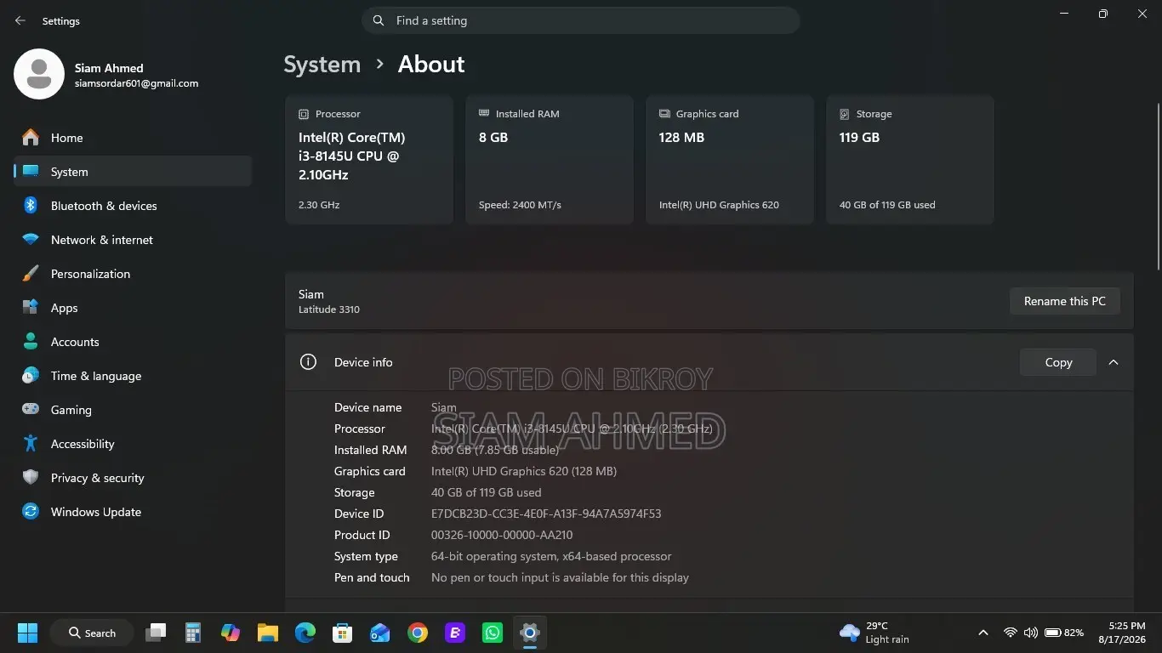Click the globe clock icon next to Time & language

[x=31, y=376]
